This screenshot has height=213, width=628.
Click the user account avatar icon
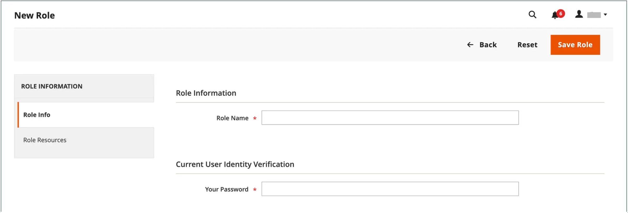(579, 14)
